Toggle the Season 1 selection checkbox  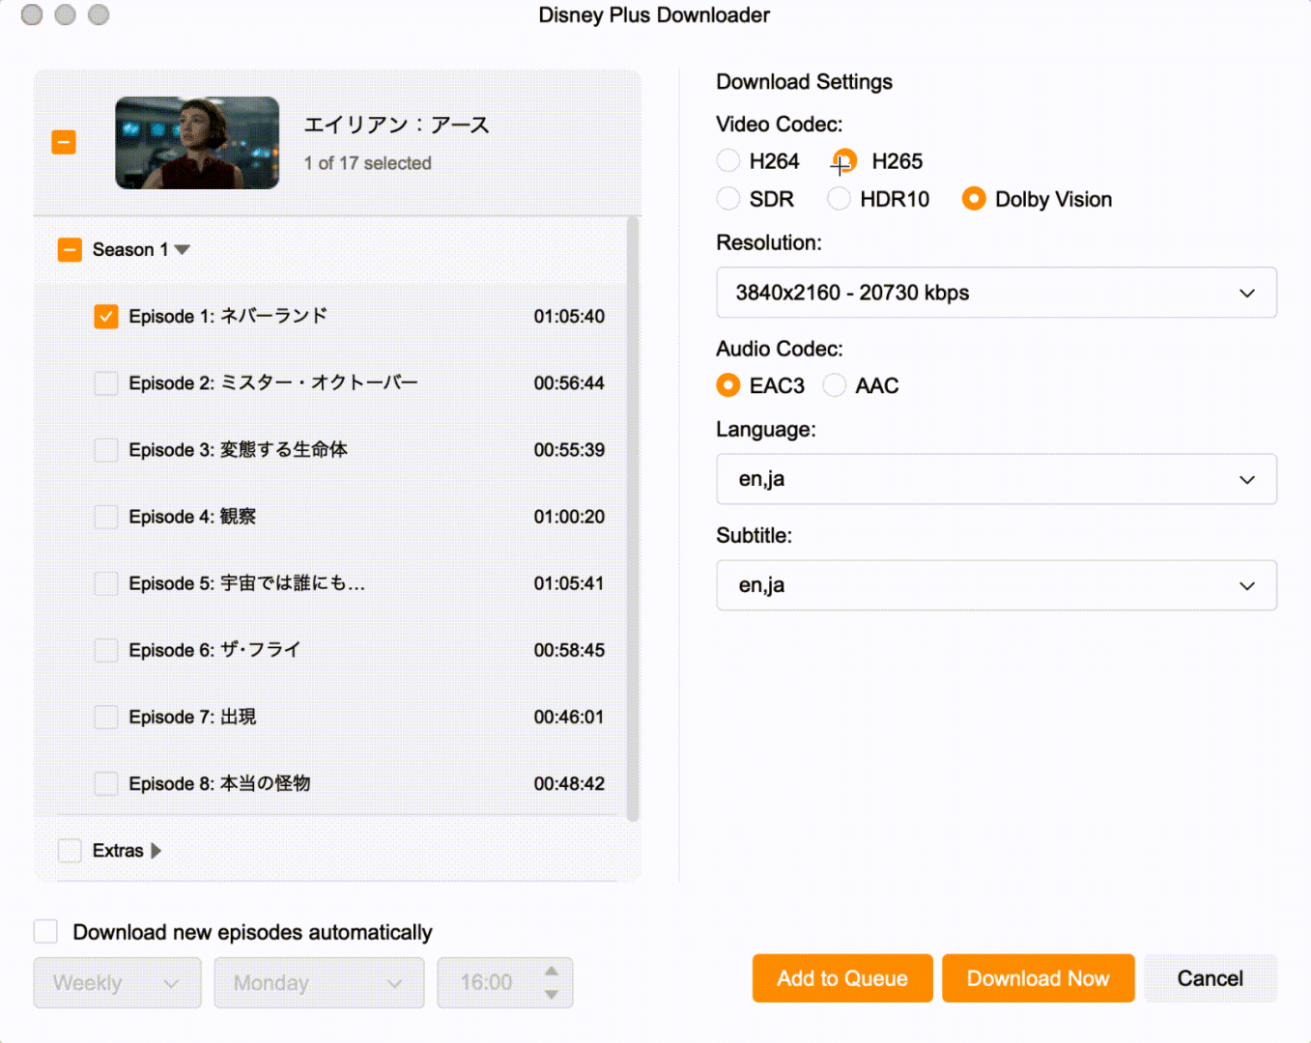(x=70, y=250)
